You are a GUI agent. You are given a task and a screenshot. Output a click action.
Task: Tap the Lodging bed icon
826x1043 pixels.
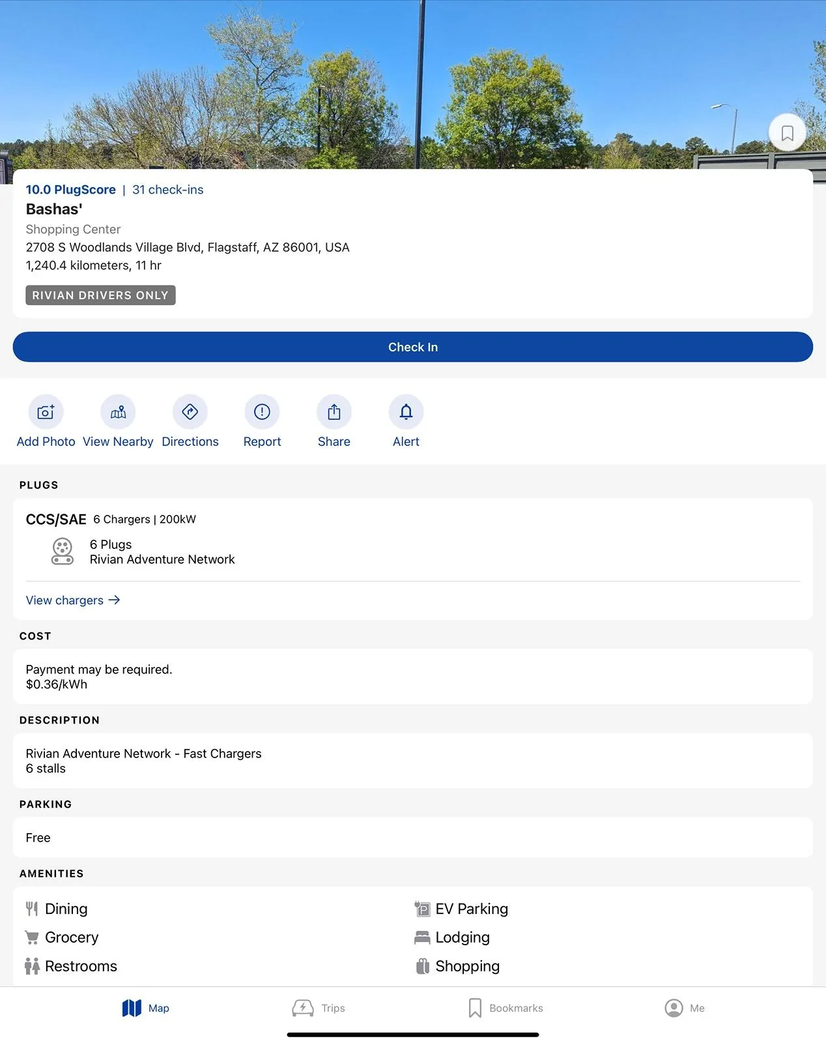(422, 937)
